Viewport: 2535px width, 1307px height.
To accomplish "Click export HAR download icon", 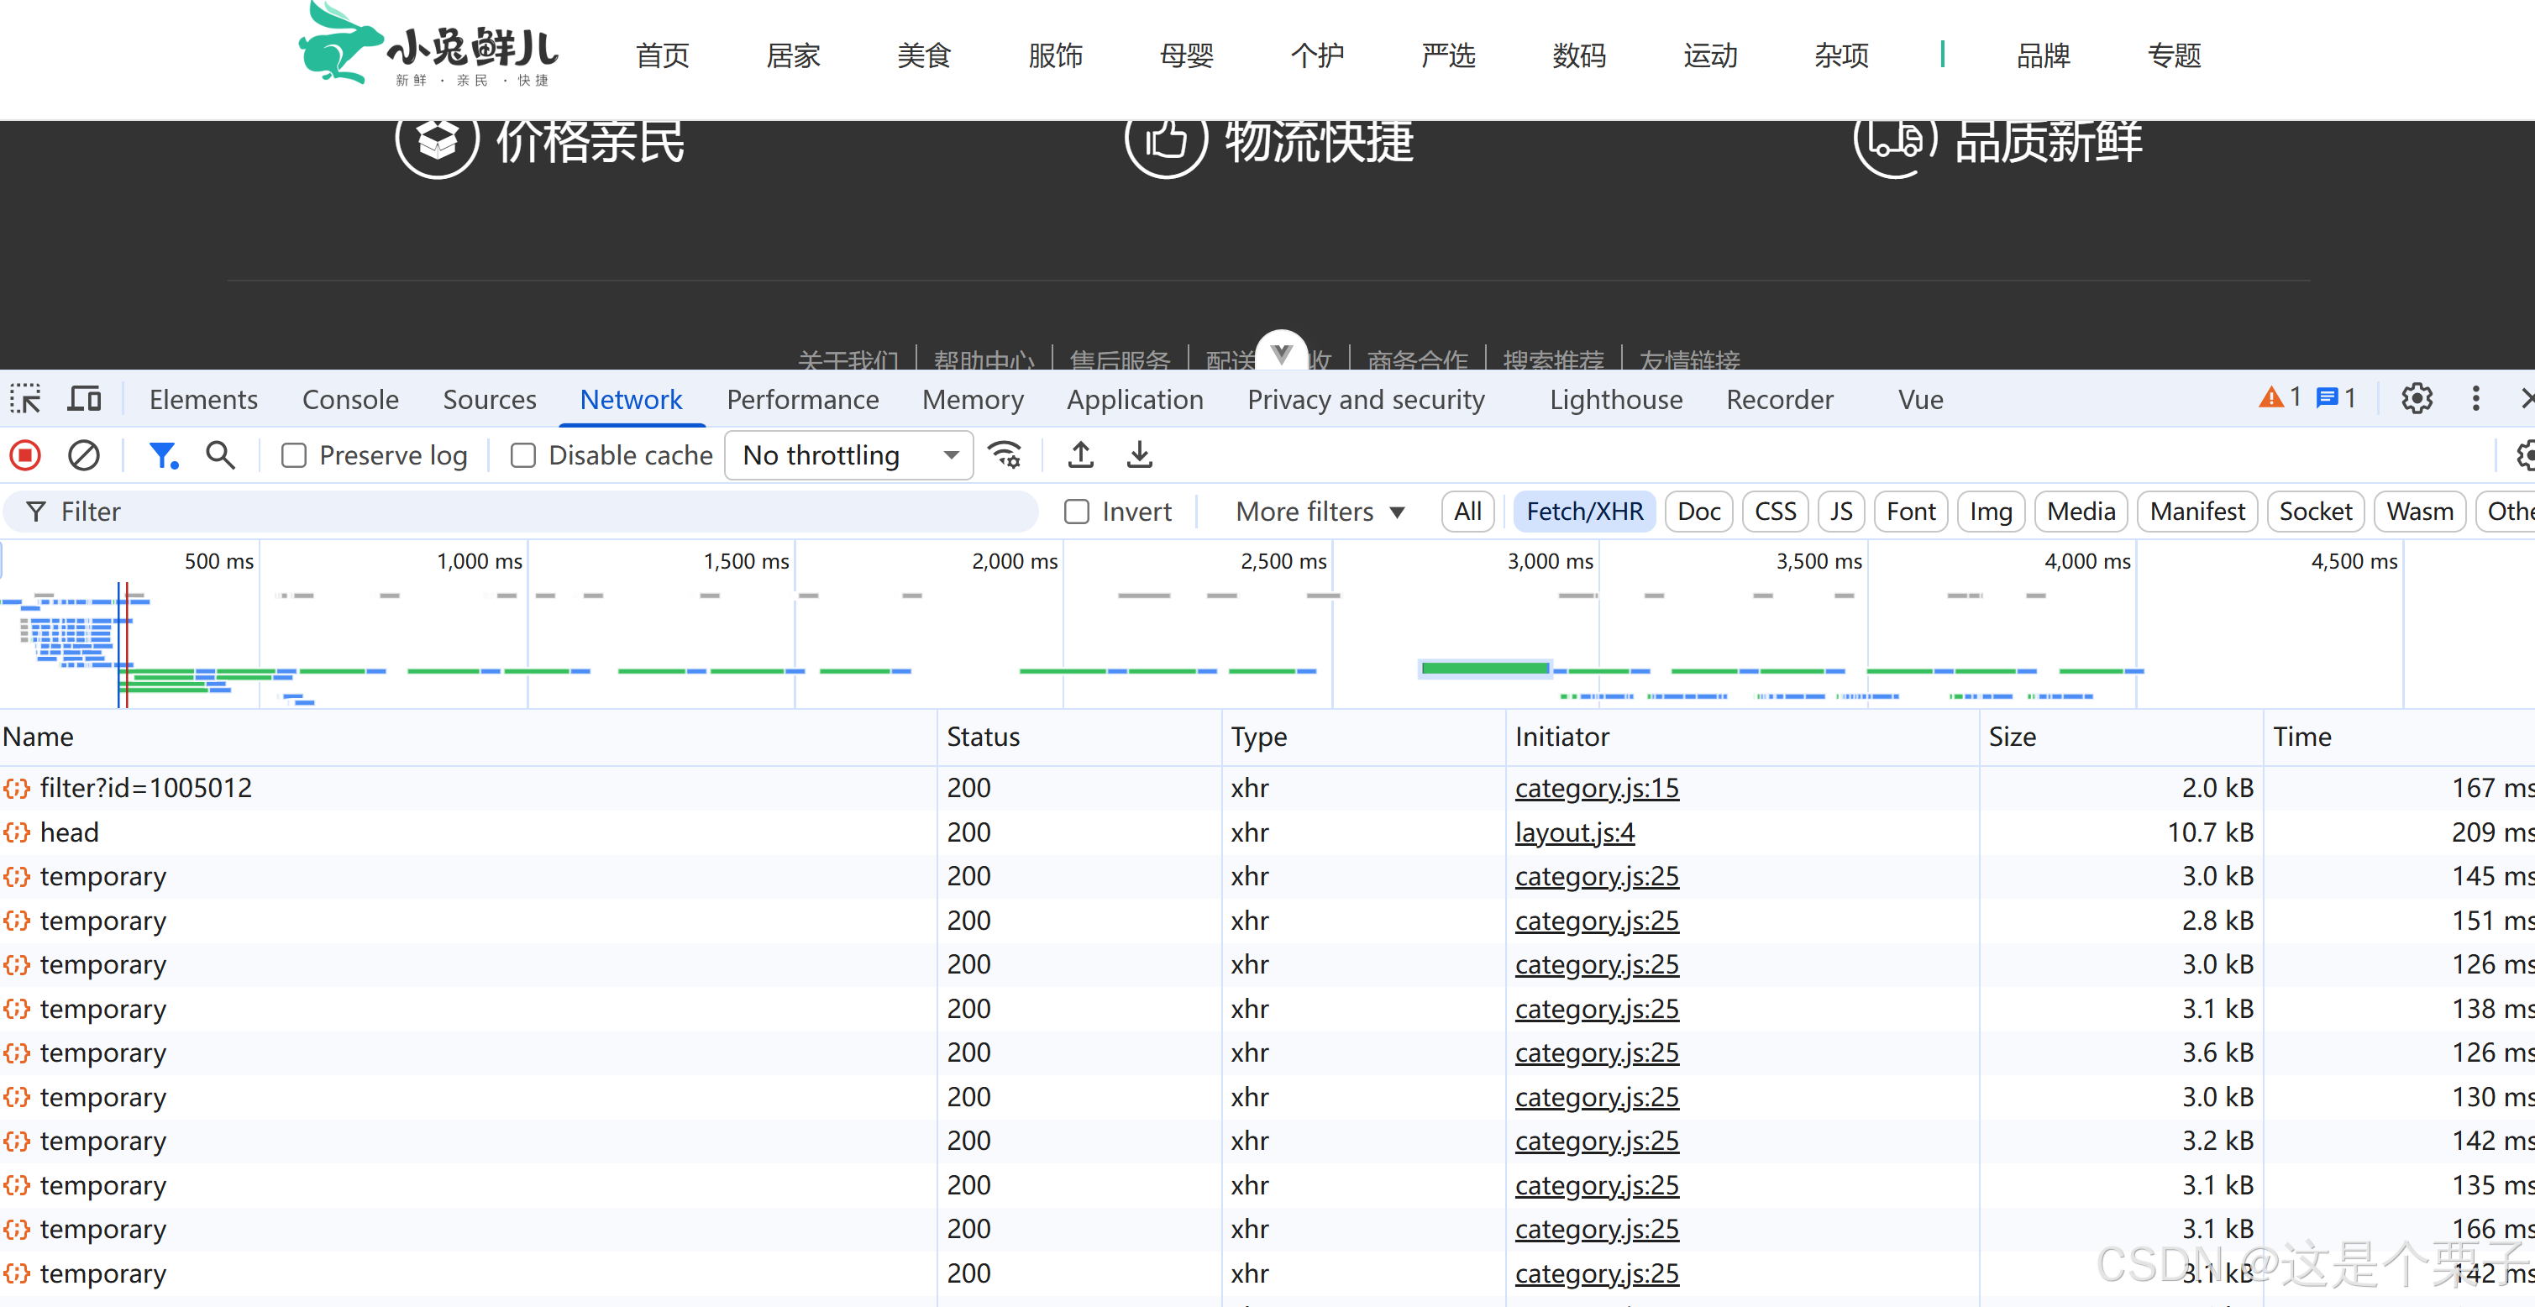I will [x=1140, y=454].
